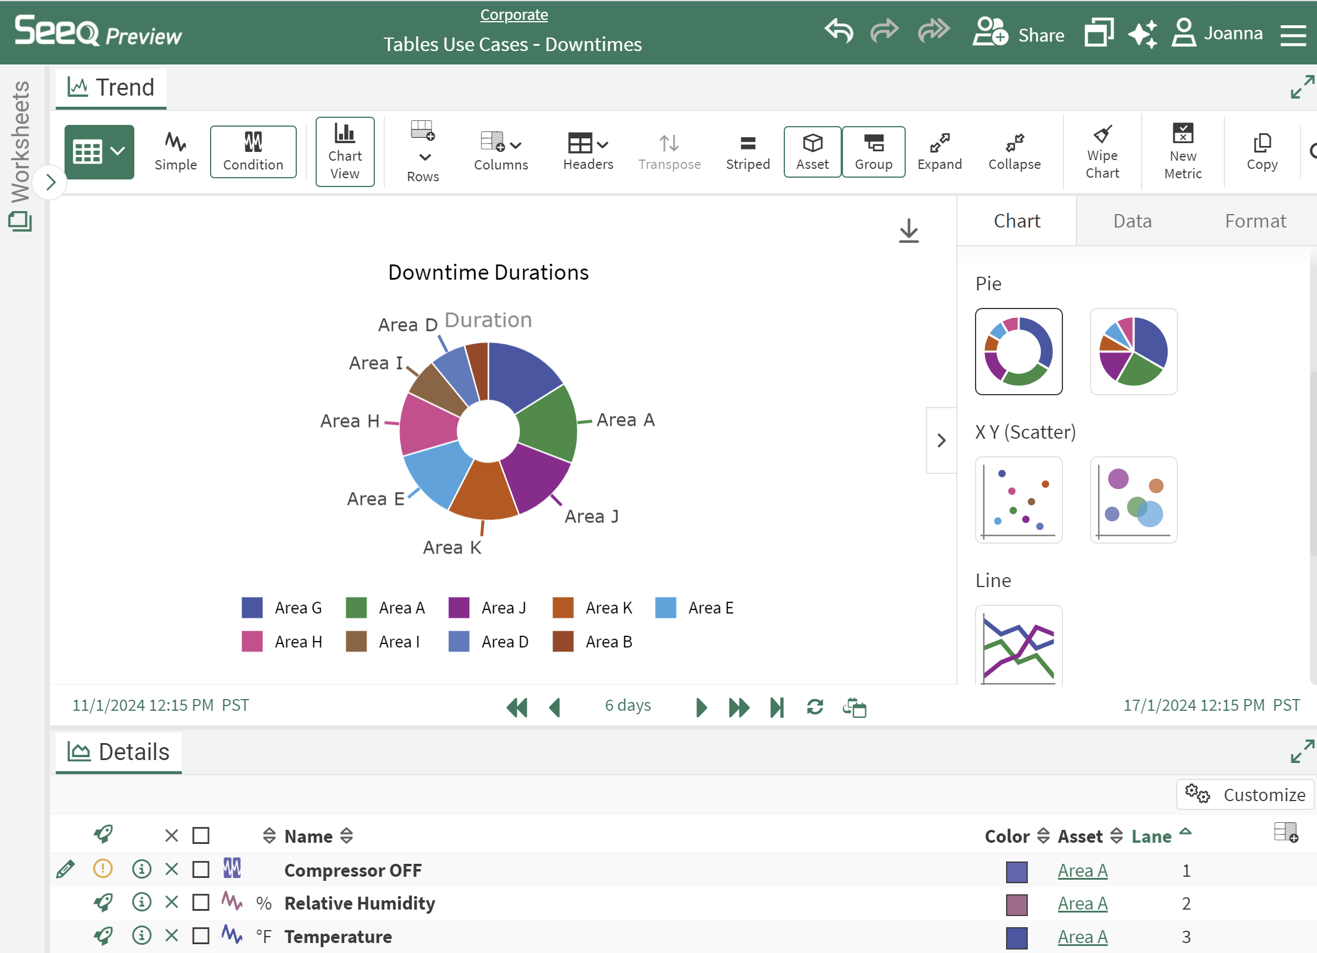Check the Temperature checkbox
This screenshot has height=953, width=1317.
tap(201, 935)
